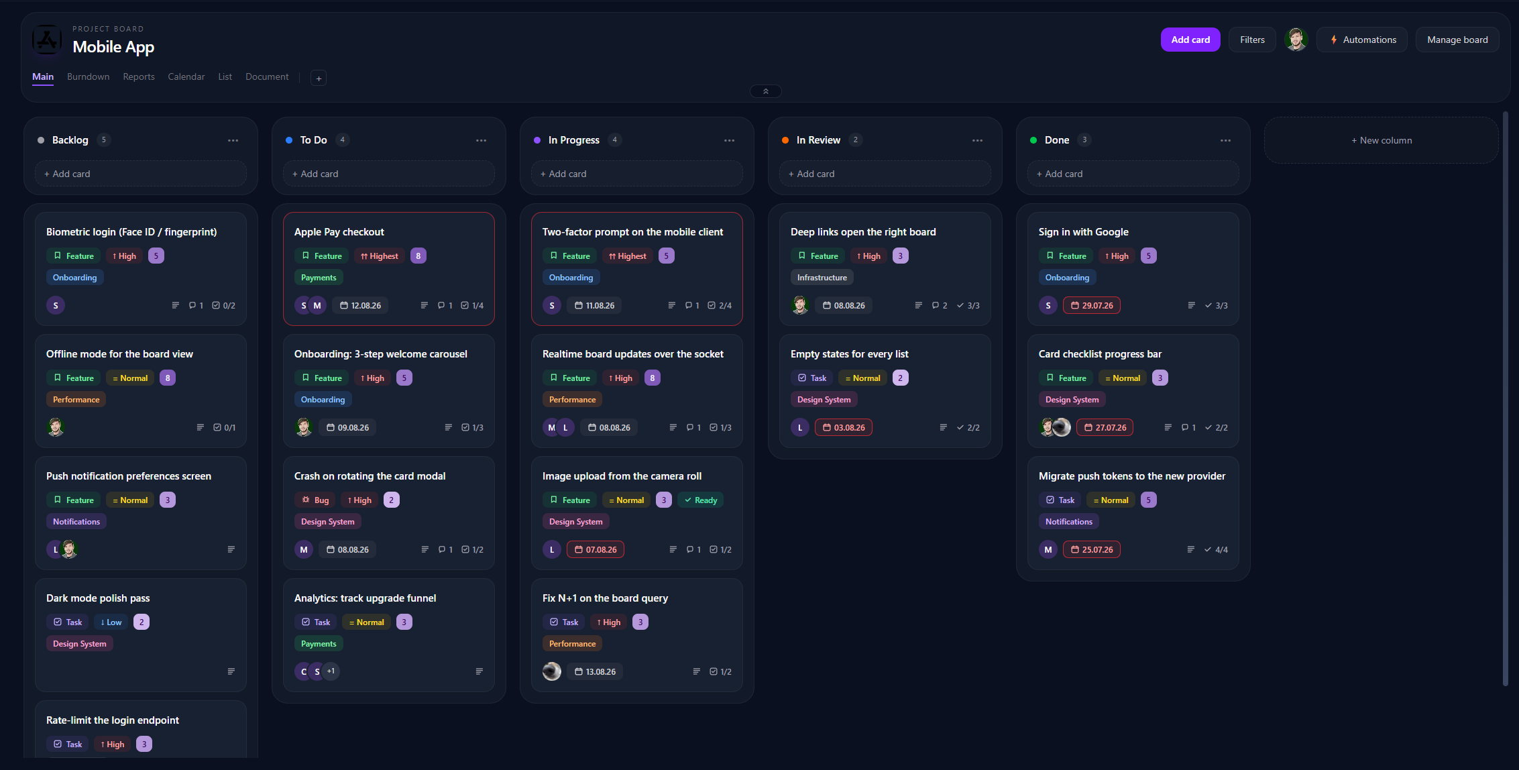Open the Document tab
Viewport: 1519px width, 770px height.
[x=267, y=76]
